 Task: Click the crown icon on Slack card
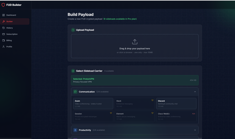[152, 100]
